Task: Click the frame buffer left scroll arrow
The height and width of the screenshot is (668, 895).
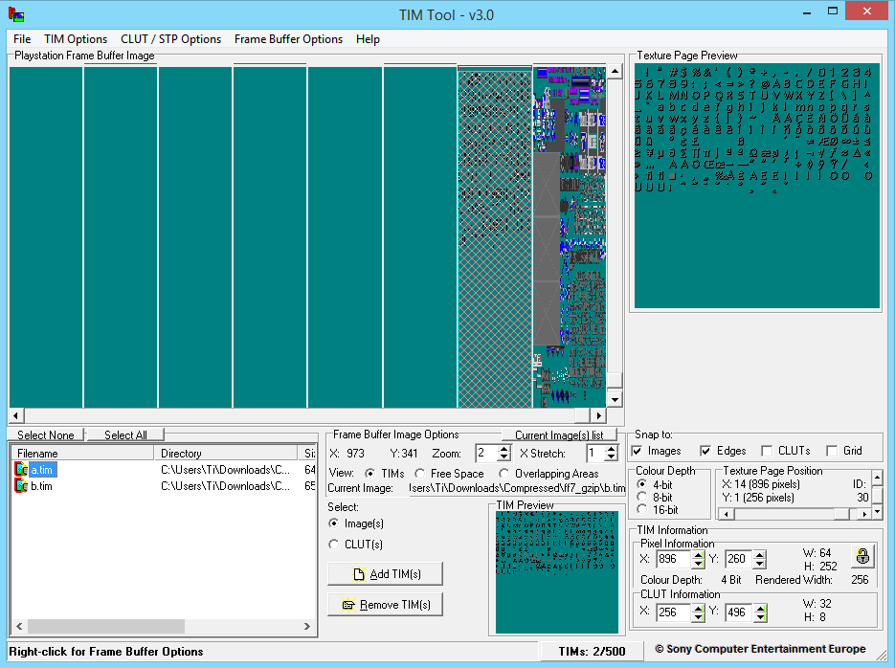Action: pos(16,416)
